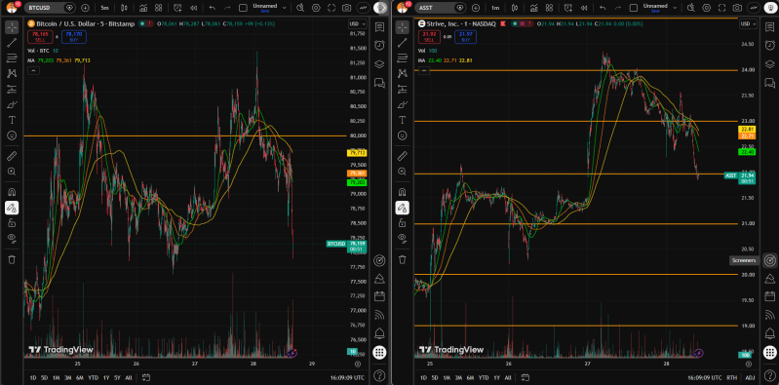Viewport: 779px width, 385px height.
Task: Click the trash Remove objects icon in ASST chart
Action: click(402, 259)
